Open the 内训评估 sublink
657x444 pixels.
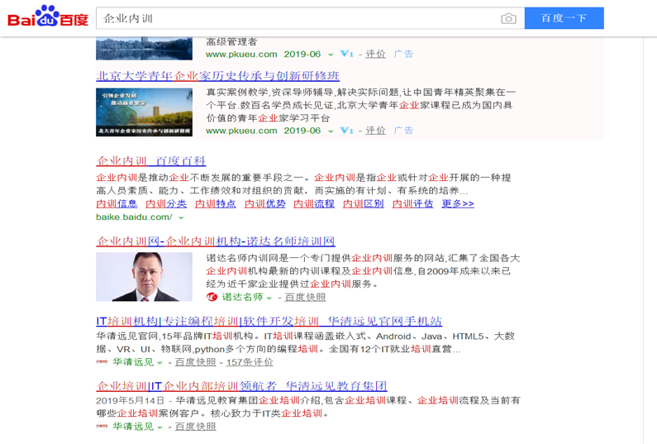(x=412, y=203)
